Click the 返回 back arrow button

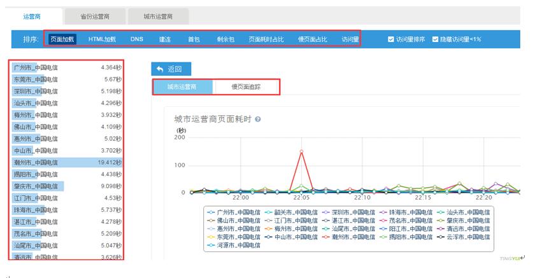pos(171,69)
